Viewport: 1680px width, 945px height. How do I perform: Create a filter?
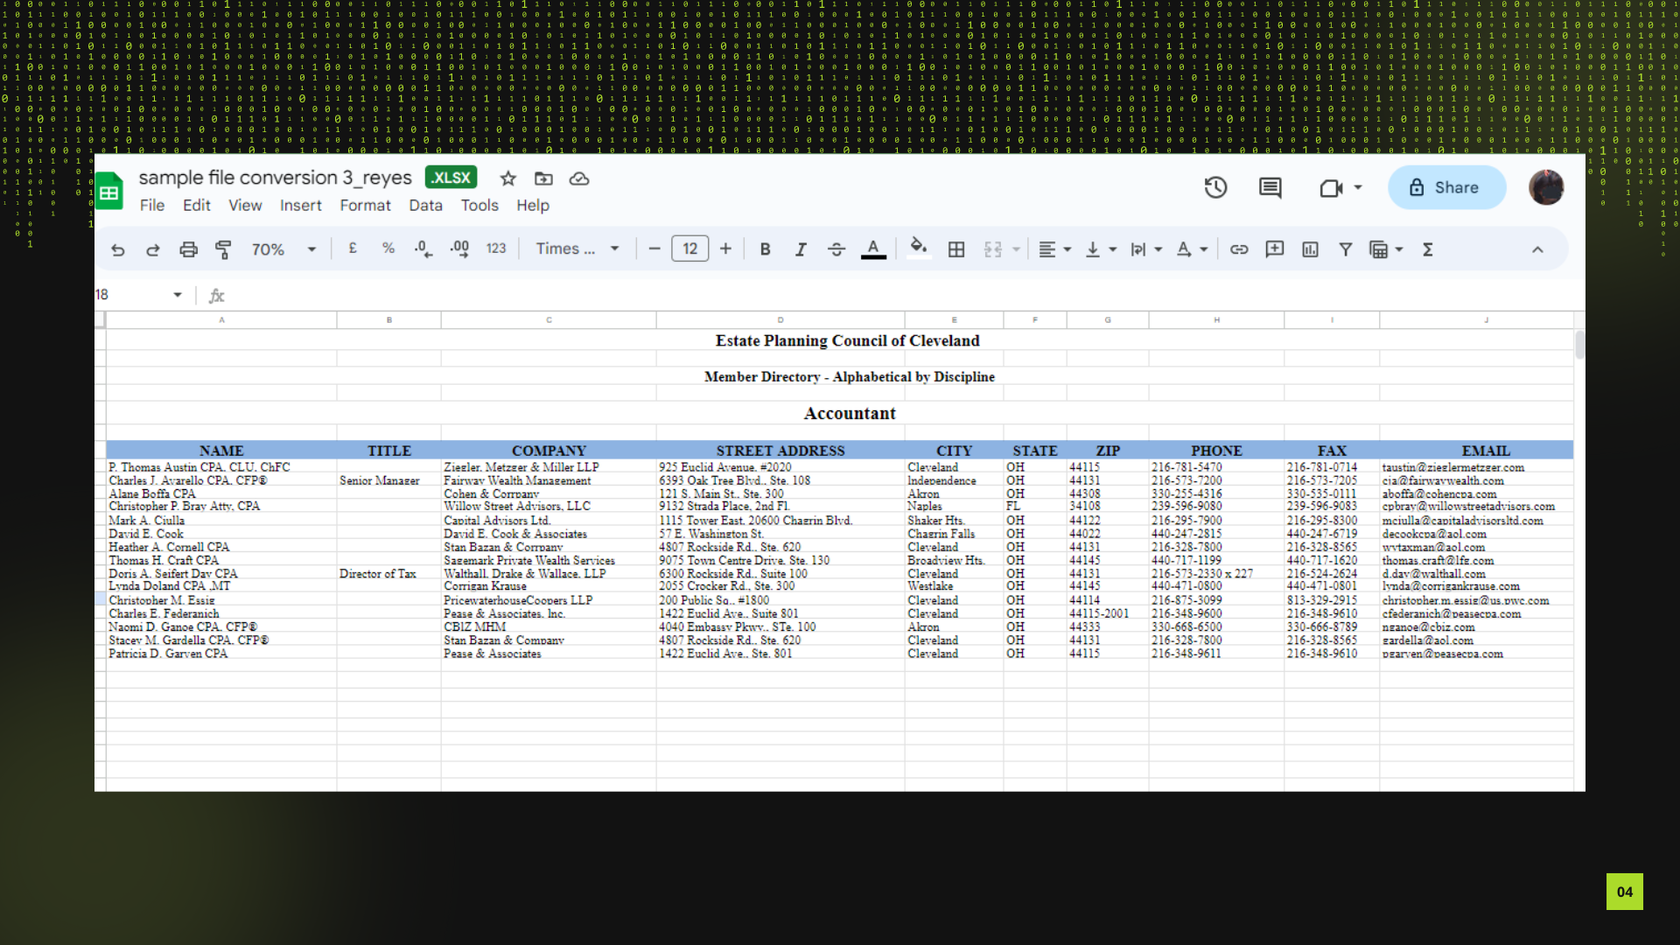click(1346, 249)
